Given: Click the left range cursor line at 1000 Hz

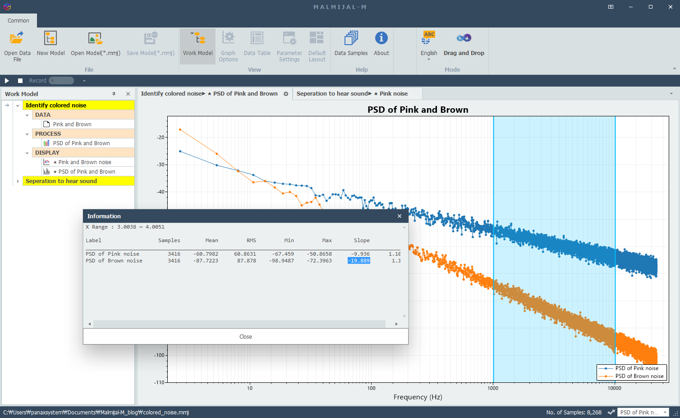Looking at the screenshot, I should click(493, 249).
